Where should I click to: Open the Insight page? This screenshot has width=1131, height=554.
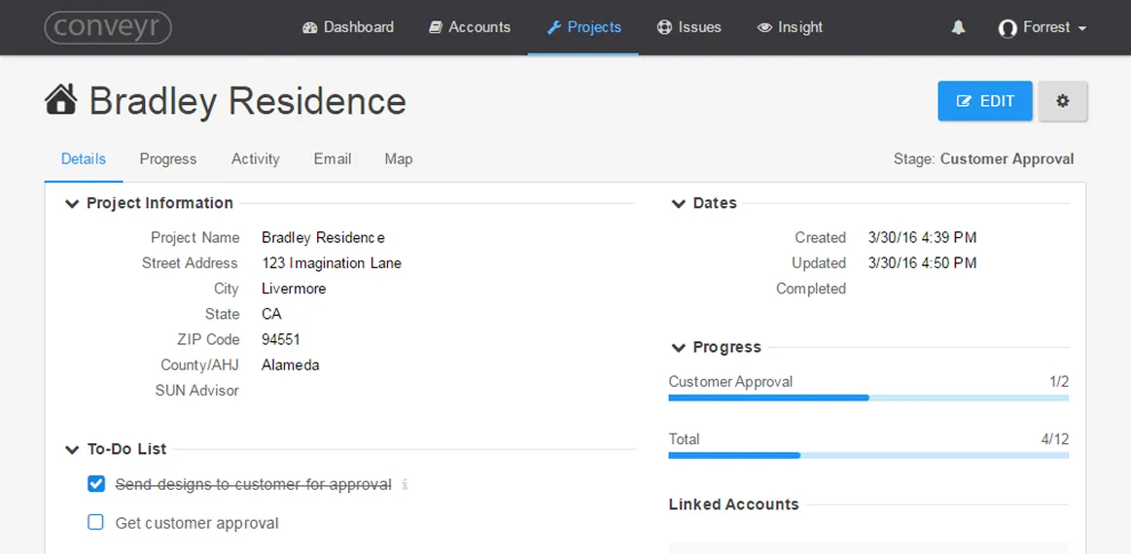pyautogui.click(x=790, y=27)
